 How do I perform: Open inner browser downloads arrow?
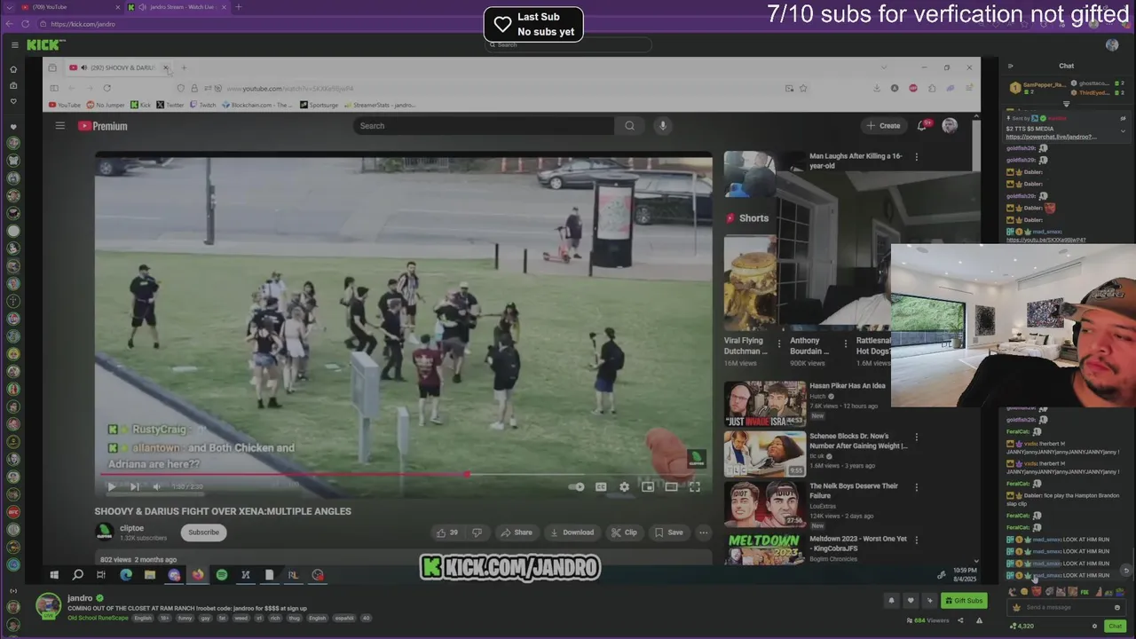coord(877,88)
